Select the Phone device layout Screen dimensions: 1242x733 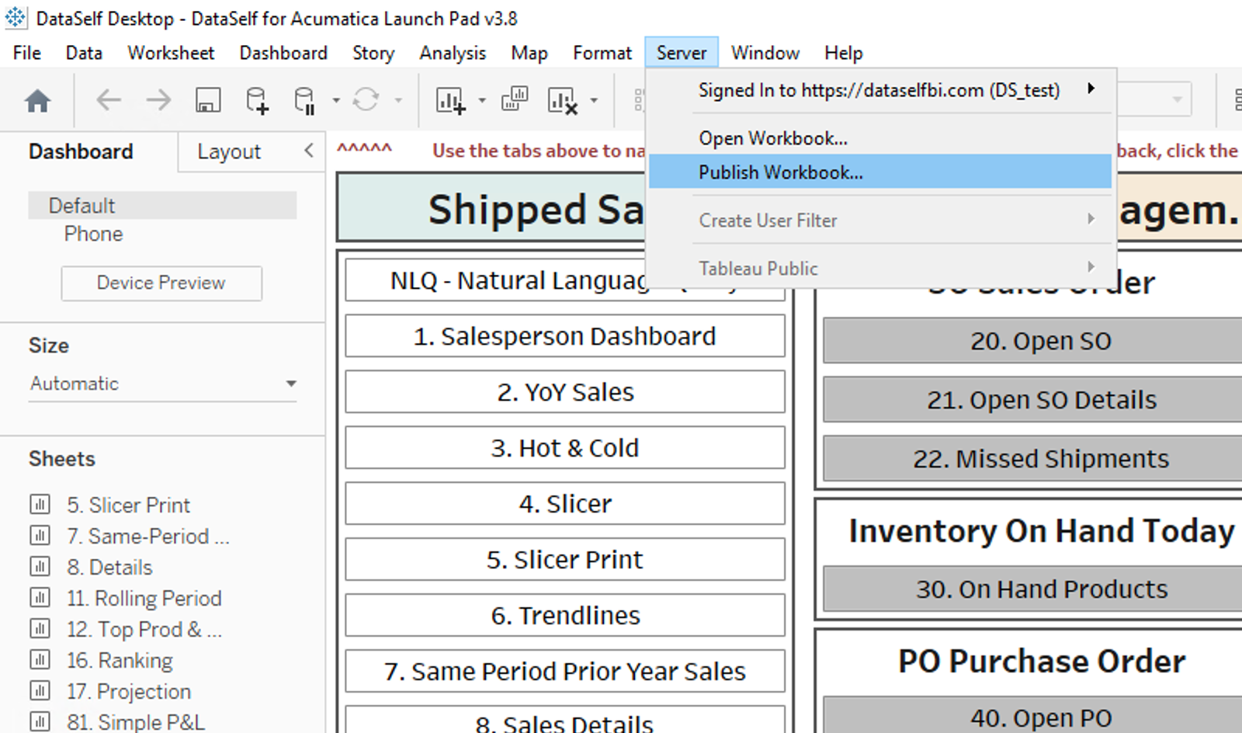(93, 234)
